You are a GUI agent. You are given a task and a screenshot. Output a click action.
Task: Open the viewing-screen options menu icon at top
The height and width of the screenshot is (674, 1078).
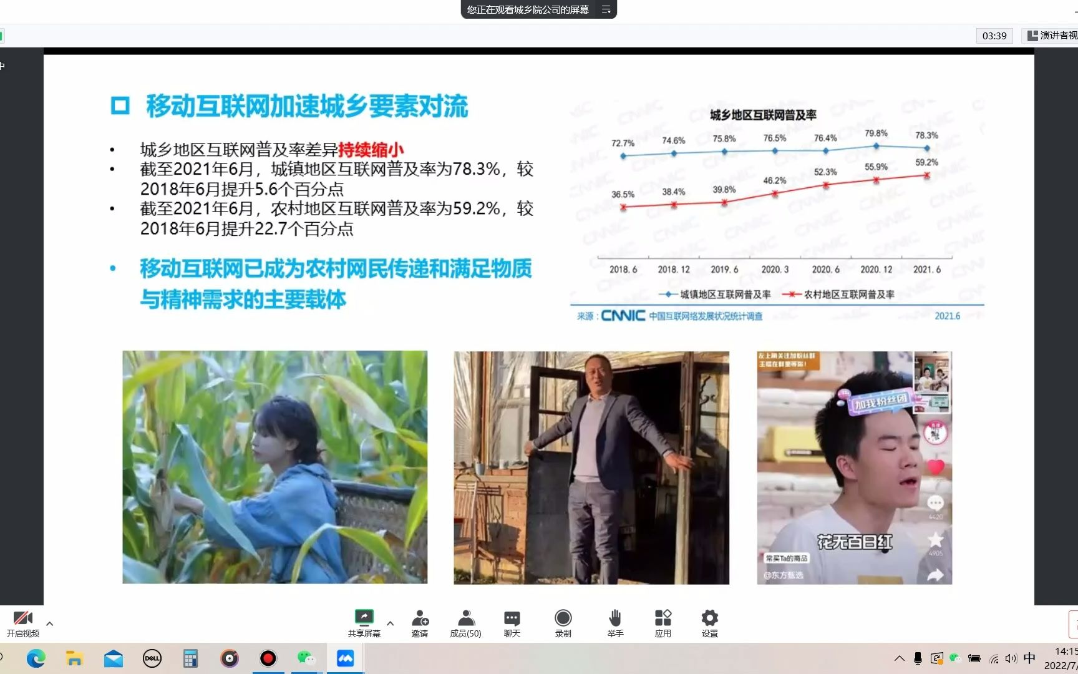pyautogui.click(x=606, y=9)
